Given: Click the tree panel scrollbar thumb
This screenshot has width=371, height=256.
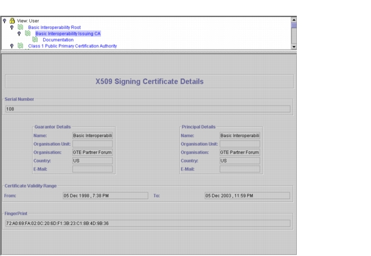Looking at the screenshot, I should click(x=294, y=25).
